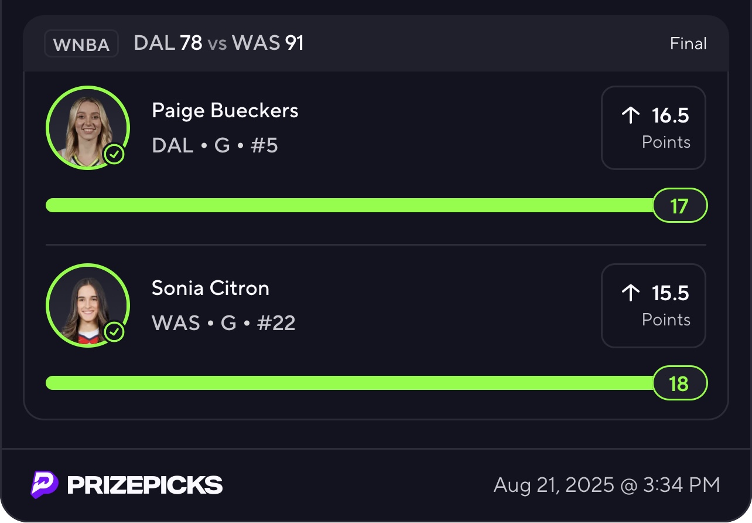Viewport: 752px width, 523px height.
Task: Click the PrizePicks purple logo icon
Action: click(45, 484)
